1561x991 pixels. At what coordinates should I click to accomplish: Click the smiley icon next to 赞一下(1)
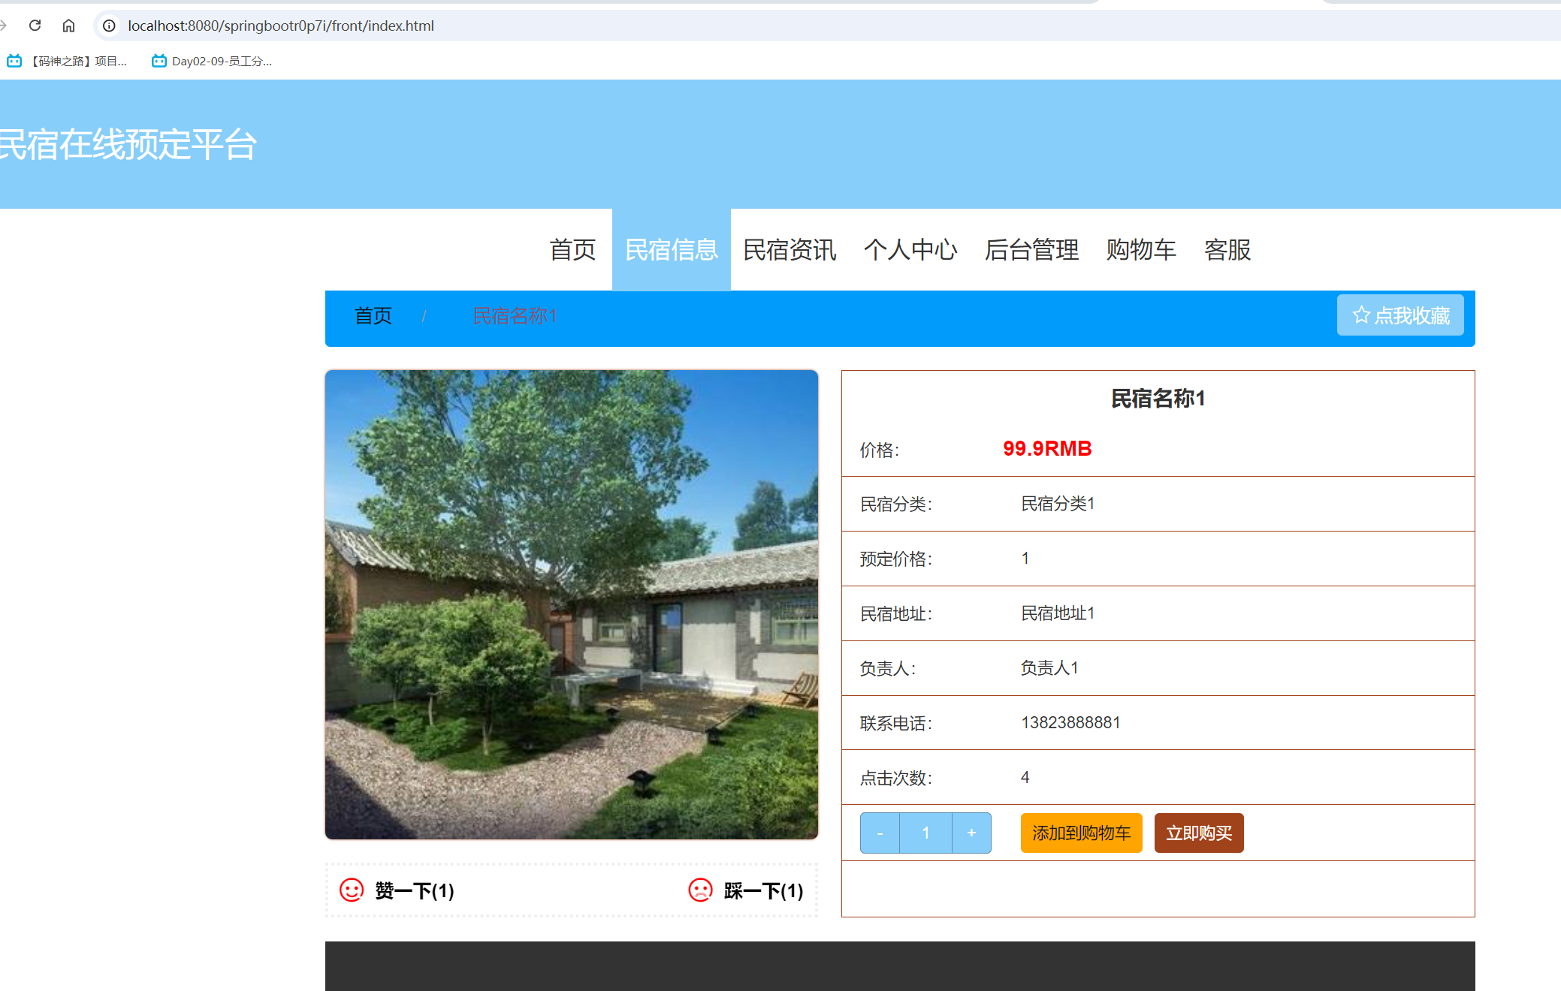coord(352,891)
